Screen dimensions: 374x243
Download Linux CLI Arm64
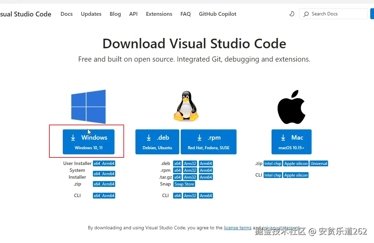point(206,195)
